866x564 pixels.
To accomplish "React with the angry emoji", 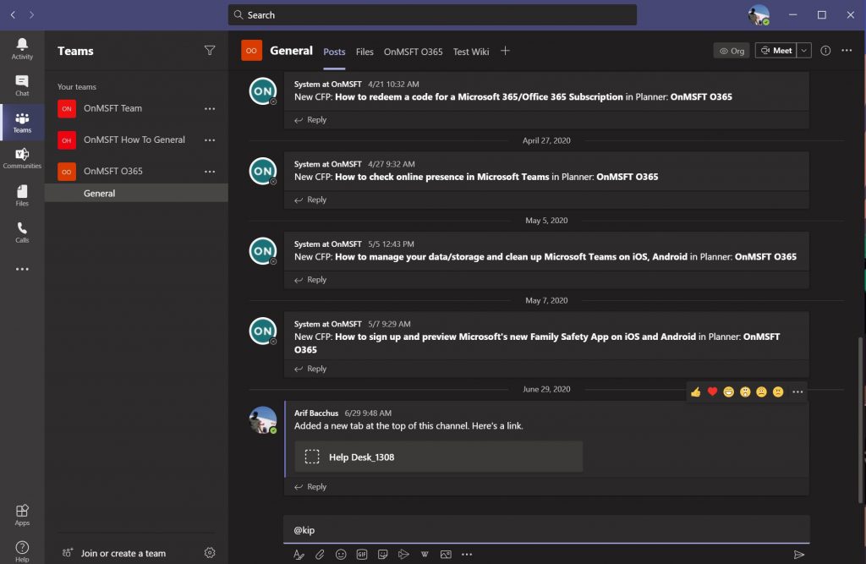I will click(778, 392).
